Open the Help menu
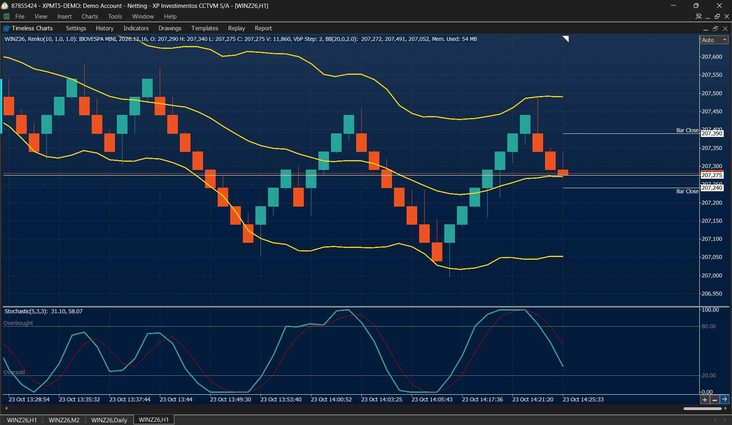 tap(170, 16)
